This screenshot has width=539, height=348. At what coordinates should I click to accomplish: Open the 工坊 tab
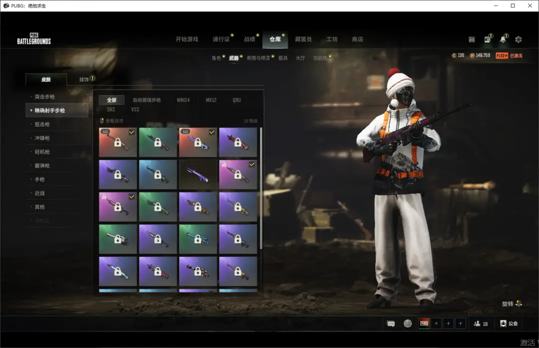point(332,39)
